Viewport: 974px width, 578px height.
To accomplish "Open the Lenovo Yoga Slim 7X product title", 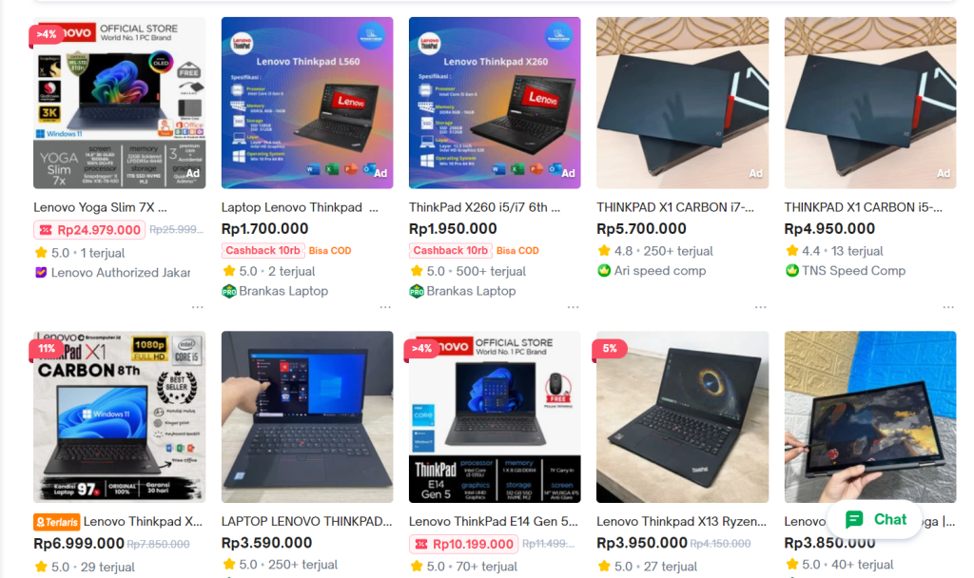I will pos(100,207).
